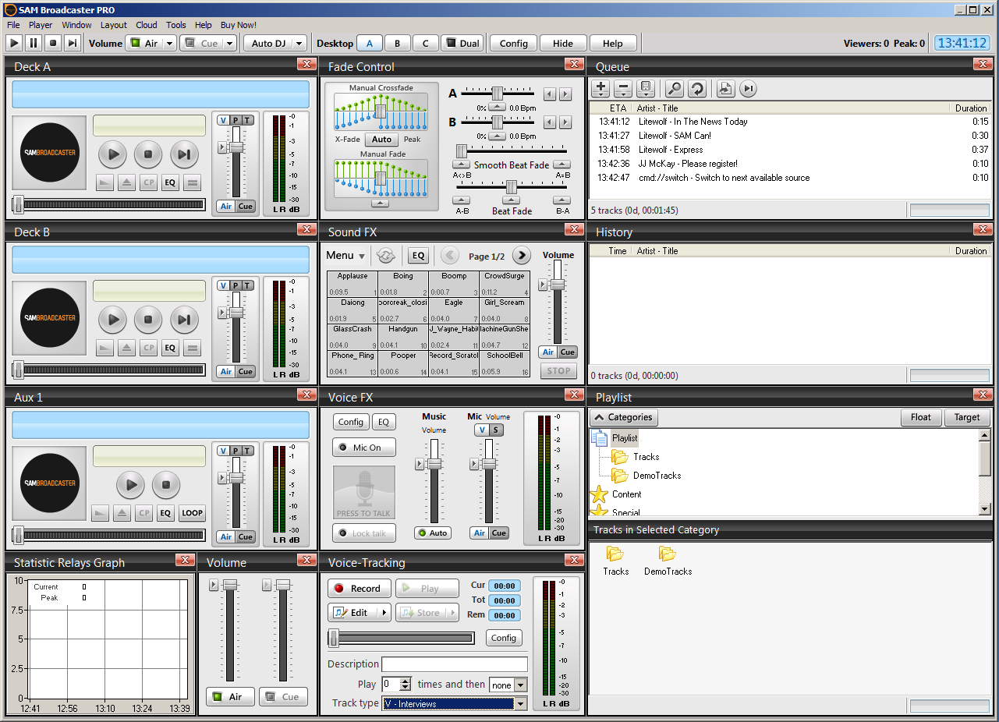Stop the Aux 1 deck

pos(166,485)
